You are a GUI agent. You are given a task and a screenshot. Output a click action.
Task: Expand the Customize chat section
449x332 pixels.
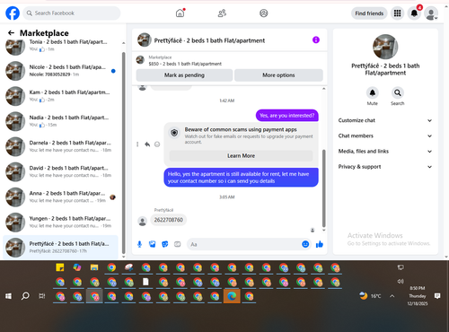click(385, 120)
